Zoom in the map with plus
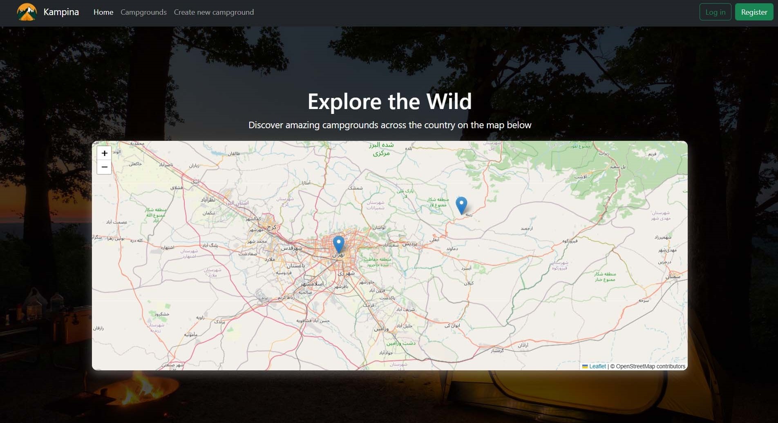Image resolution: width=778 pixels, height=423 pixels. 104,153
